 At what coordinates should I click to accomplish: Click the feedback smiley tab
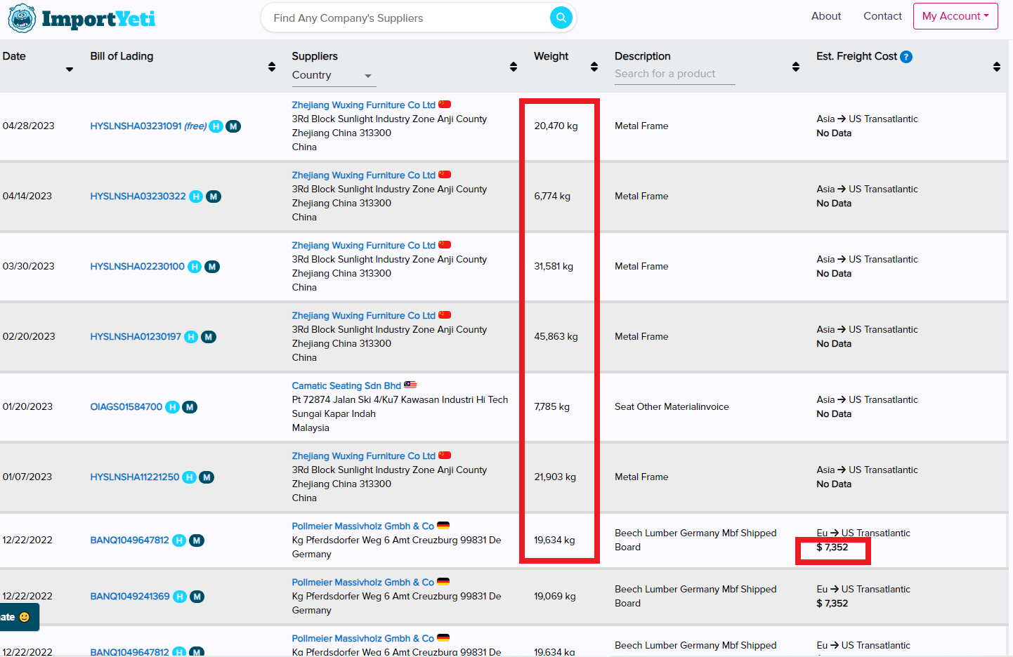(19, 617)
